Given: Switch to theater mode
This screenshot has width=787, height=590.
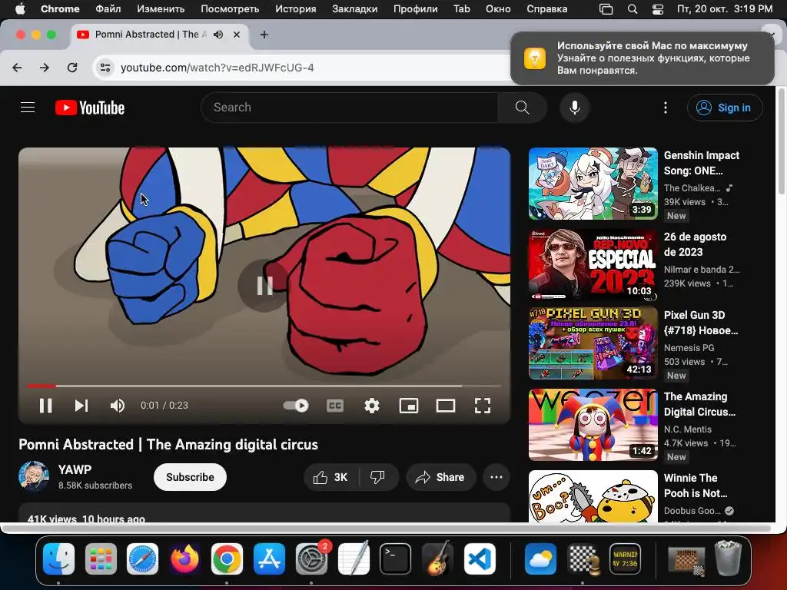Looking at the screenshot, I should pyautogui.click(x=446, y=406).
